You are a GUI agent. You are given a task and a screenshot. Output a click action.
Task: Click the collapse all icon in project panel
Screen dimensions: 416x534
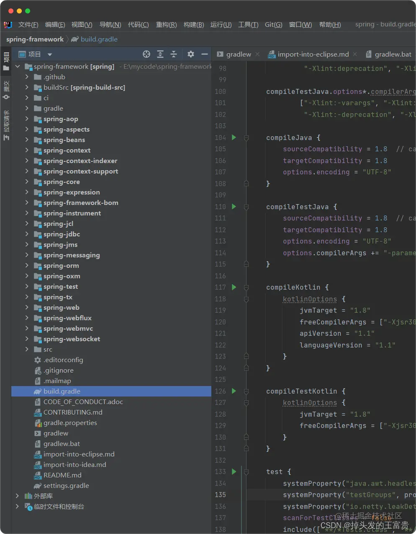tap(174, 54)
